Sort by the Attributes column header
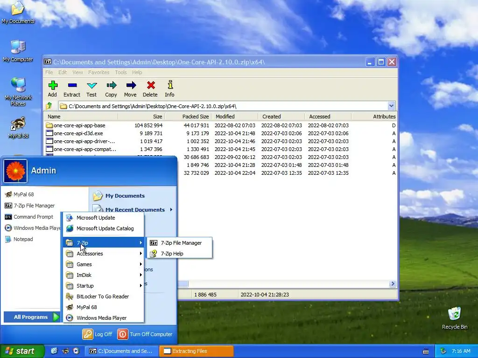This screenshot has height=358, width=478. [x=374, y=117]
